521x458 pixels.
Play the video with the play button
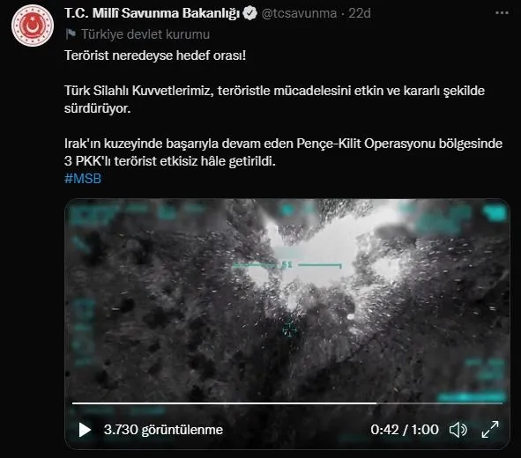85,430
